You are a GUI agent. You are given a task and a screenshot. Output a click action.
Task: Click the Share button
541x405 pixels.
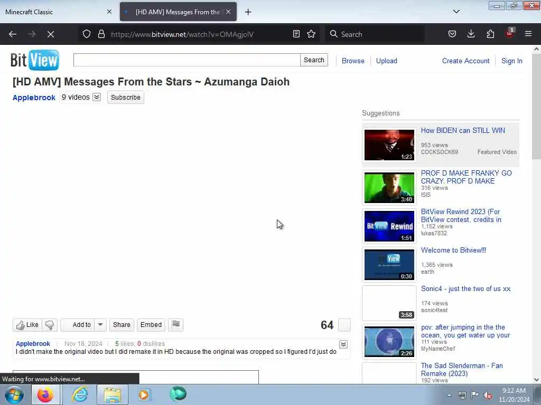click(122, 325)
